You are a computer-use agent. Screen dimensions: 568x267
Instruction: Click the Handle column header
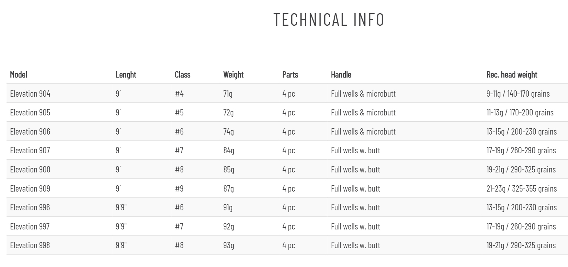[x=341, y=74]
